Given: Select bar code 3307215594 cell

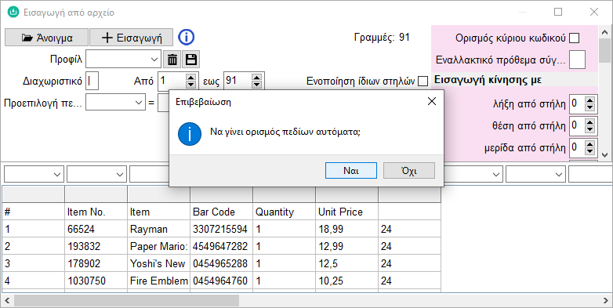Looking at the screenshot, I should click(x=222, y=229).
